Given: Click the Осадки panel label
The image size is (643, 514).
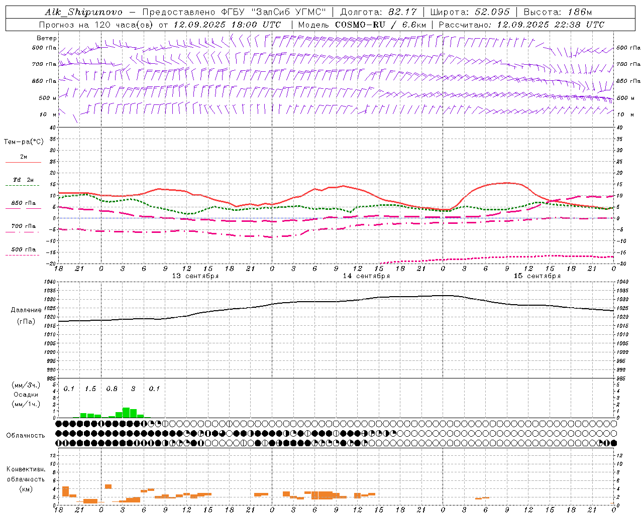Looking at the screenshot, I should tap(26, 395).
